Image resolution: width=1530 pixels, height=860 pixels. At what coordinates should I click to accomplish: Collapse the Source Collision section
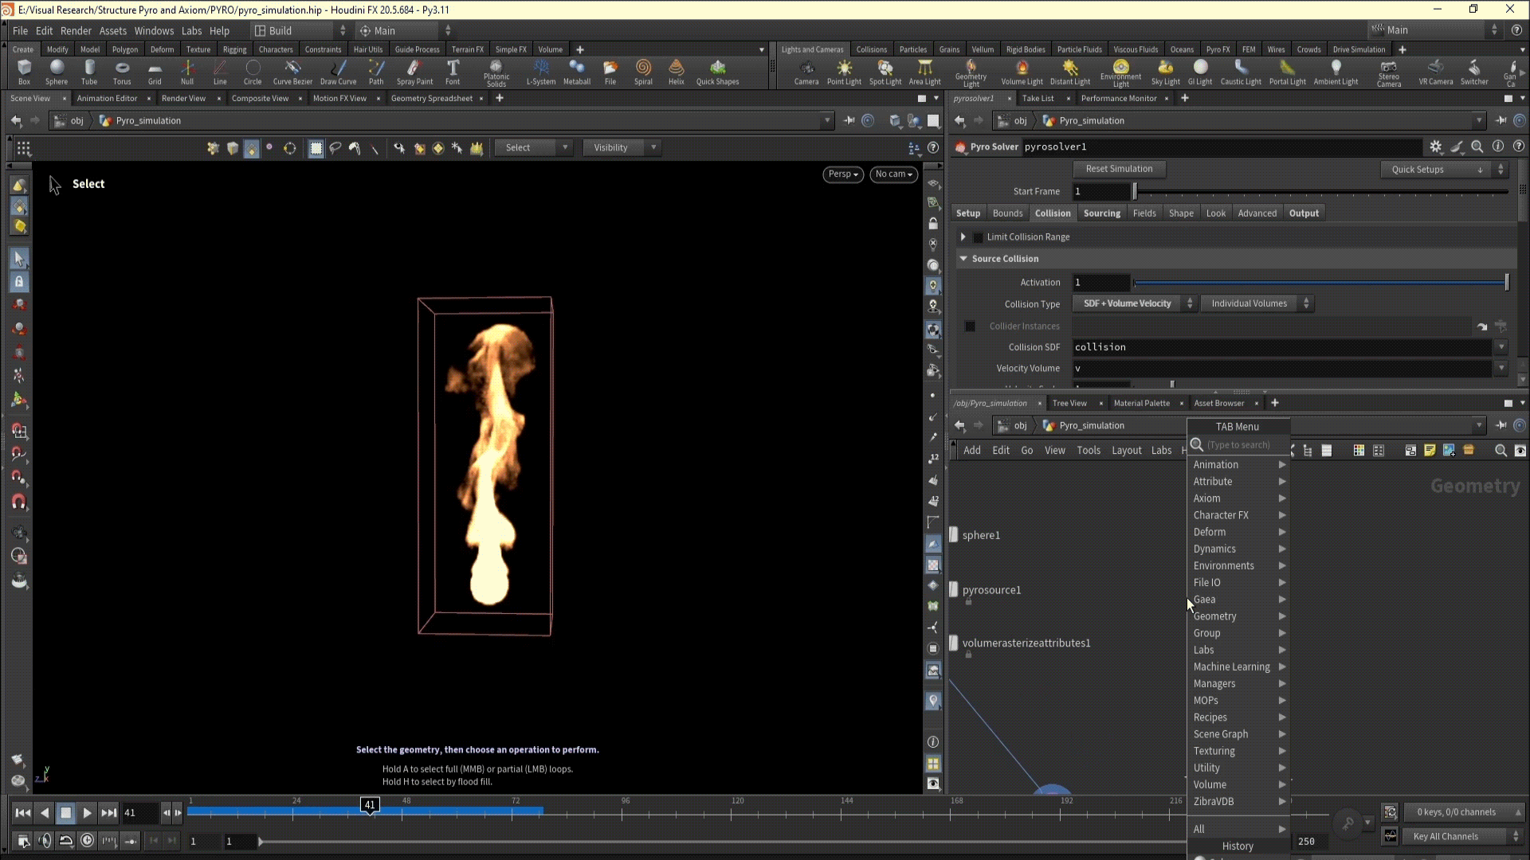pyautogui.click(x=963, y=259)
